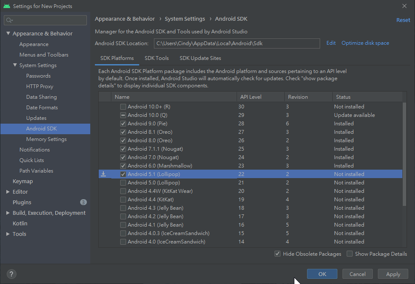Select Android SDK tree item
Screen dimensions: 415x284
pyautogui.click(x=45, y=129)
